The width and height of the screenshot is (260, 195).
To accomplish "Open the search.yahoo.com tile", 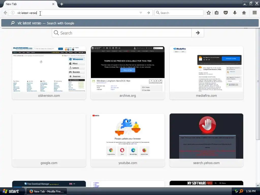I will (206, 140).
